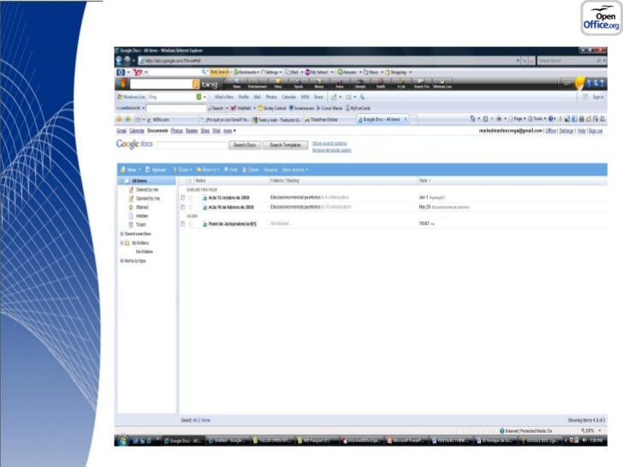
Task: Open the Panel de Jurisprudencia document
Action: click(233, 224)
